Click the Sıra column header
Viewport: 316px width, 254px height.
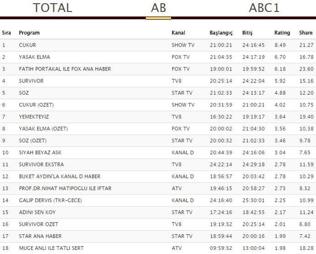[x=6, y=32]
